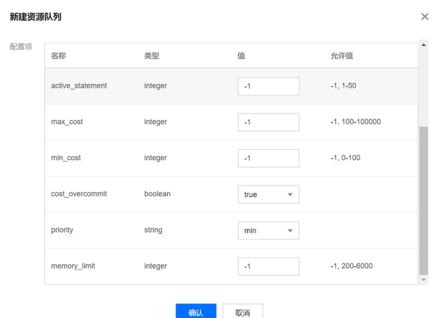Click the allowed value -1, 1-50
The image size is (437, 318).
(343, 86)
